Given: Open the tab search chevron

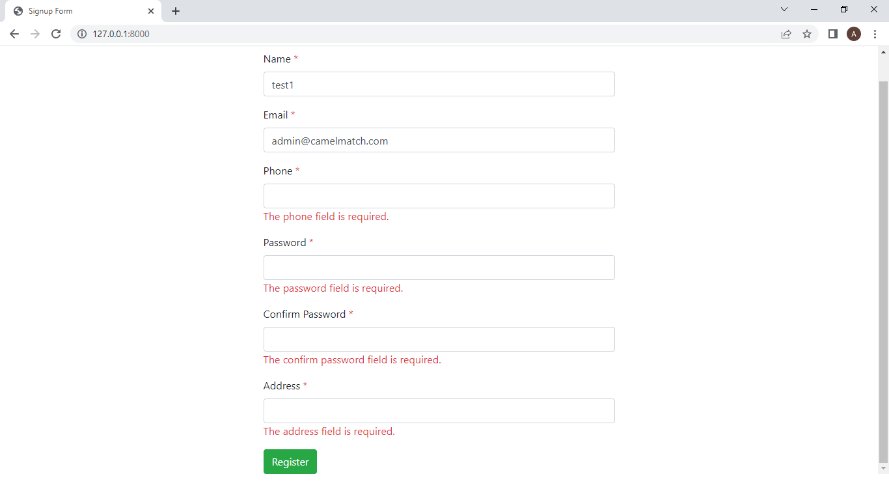Looking at the screenshot, I should (x=784, y=9).
